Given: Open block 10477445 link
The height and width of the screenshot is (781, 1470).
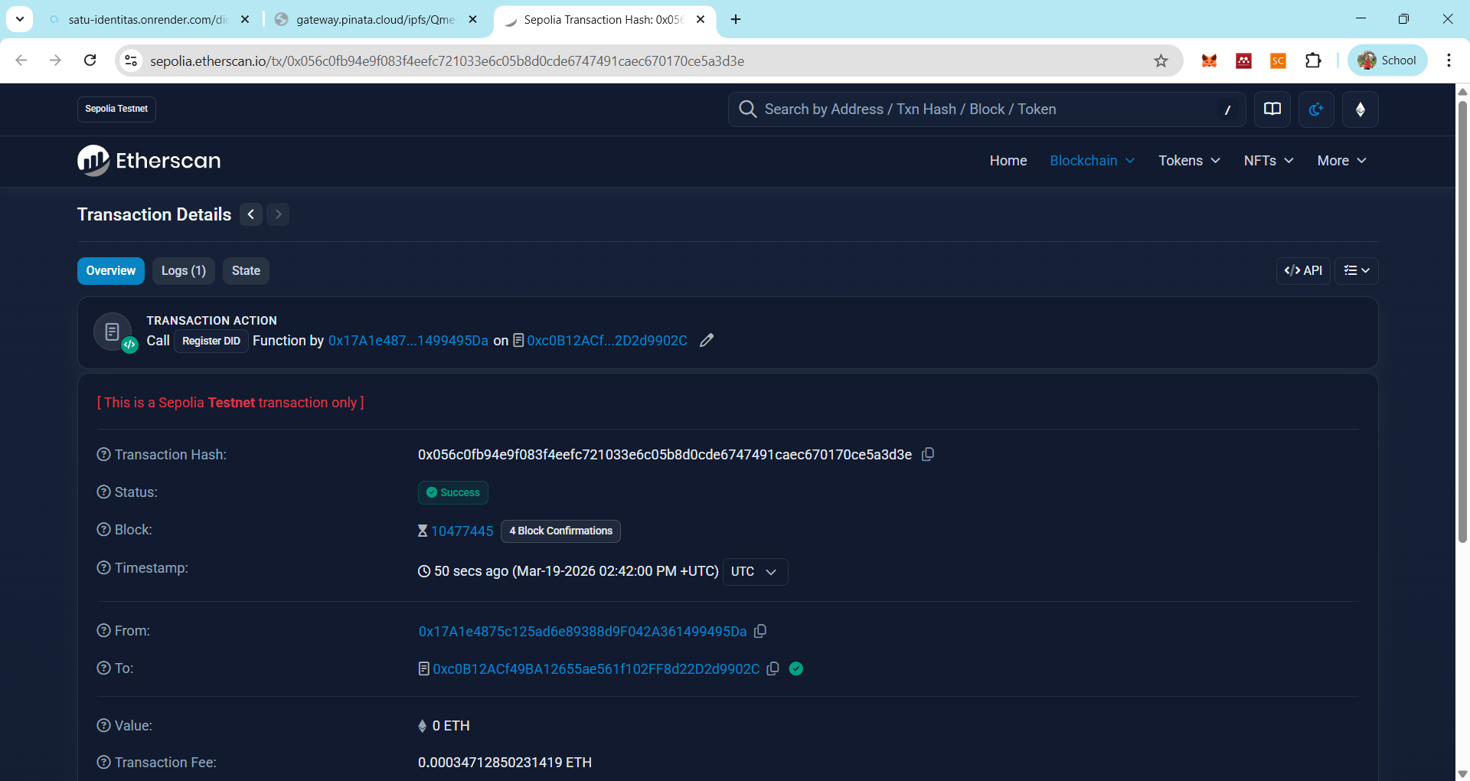Looking at the screenshot, I should coord(462,531).
